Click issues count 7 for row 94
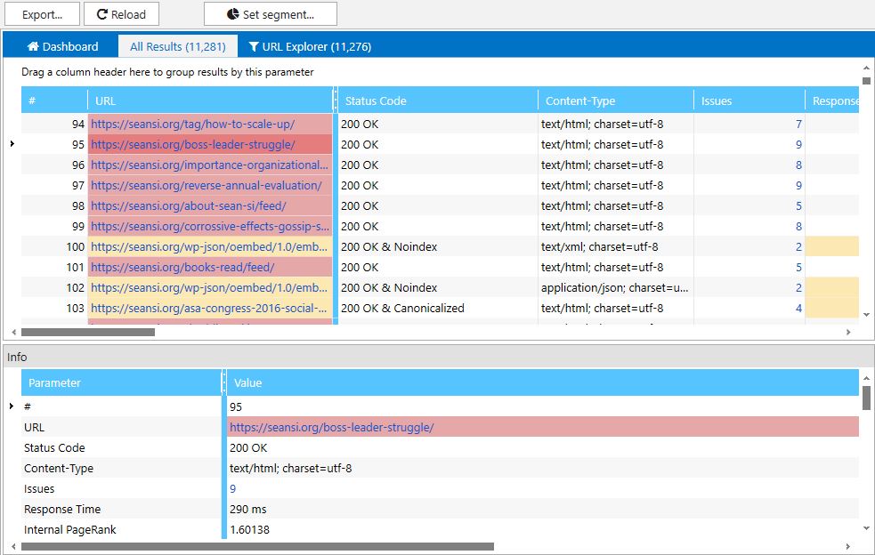This screenshot has height=555, width=875. (798, 124)
